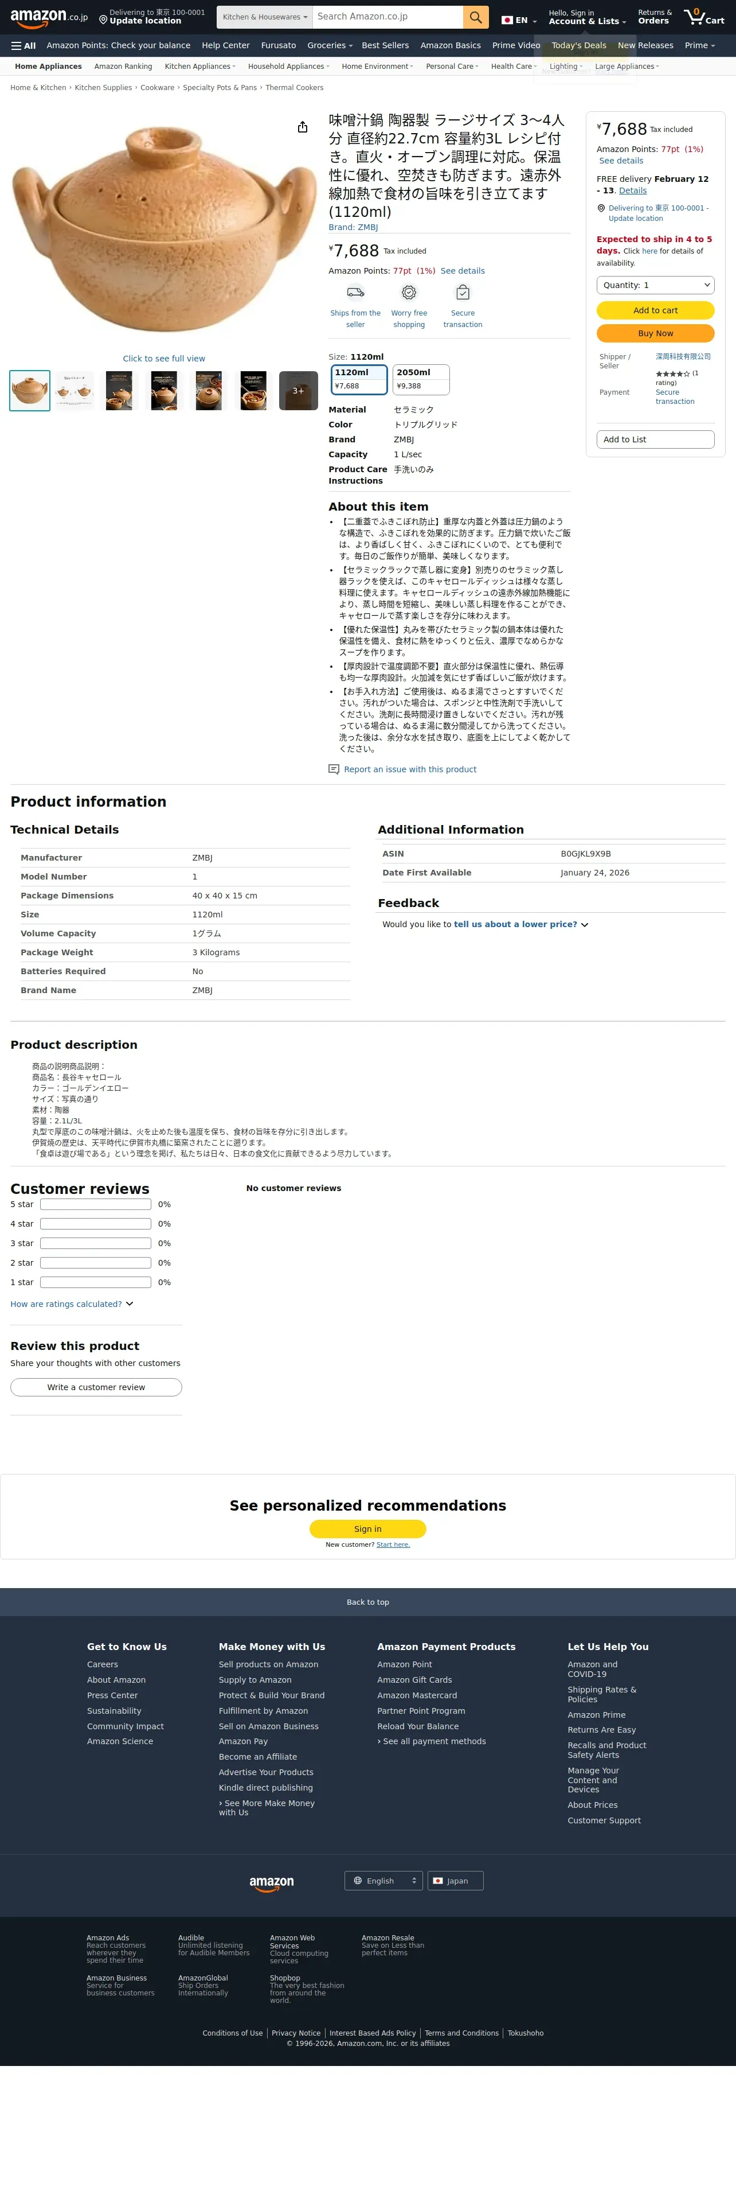The width and height of the screenshot is (736, 2210).
Task: Click the Buy Now button
Action: click(655, 333)
